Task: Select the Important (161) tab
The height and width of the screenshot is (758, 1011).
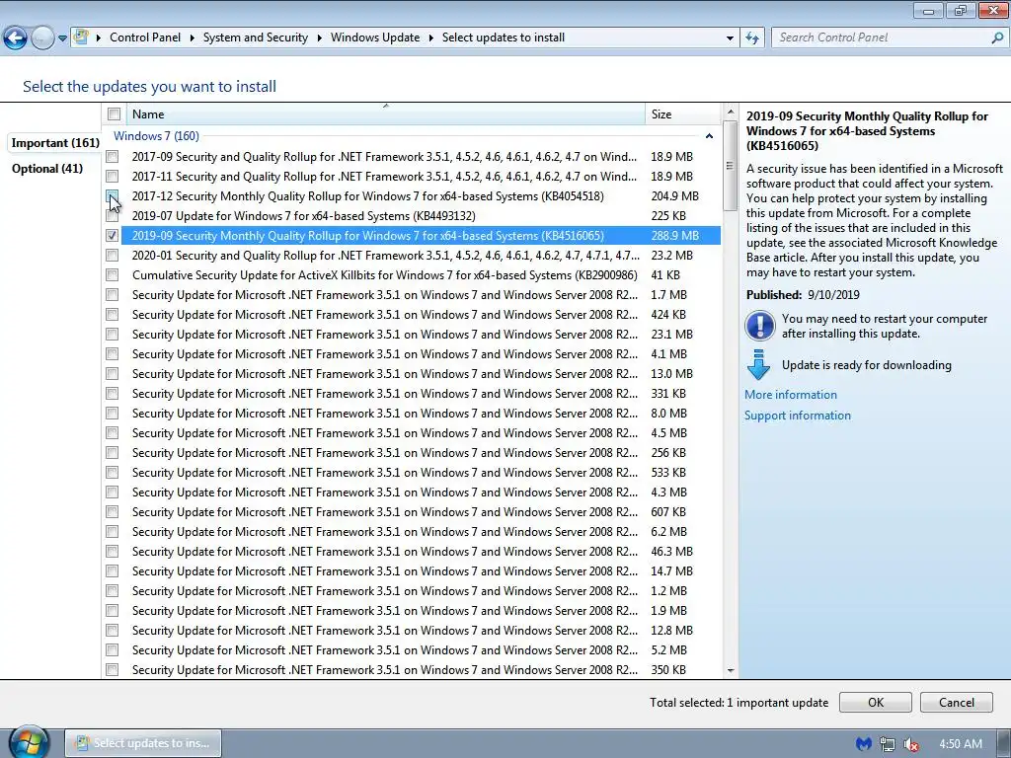Action: click(55, 143)
